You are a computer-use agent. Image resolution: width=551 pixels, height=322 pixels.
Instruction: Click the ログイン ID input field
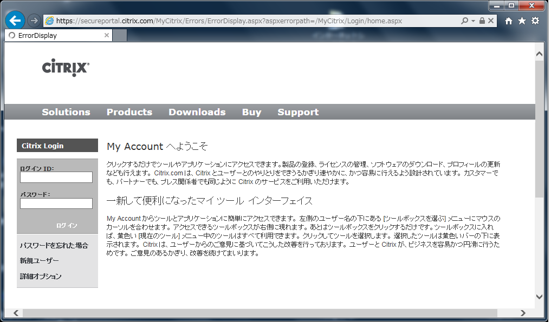point(56,177)
